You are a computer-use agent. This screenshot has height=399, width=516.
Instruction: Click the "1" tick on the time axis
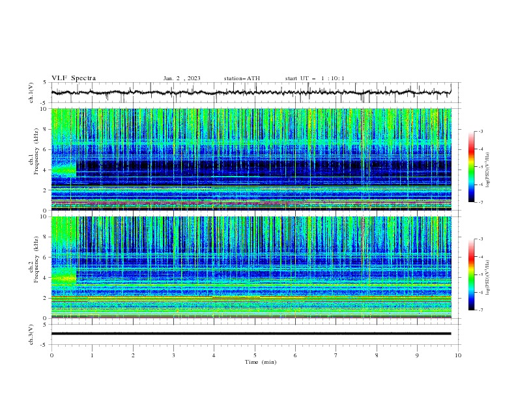click(92, 355)
